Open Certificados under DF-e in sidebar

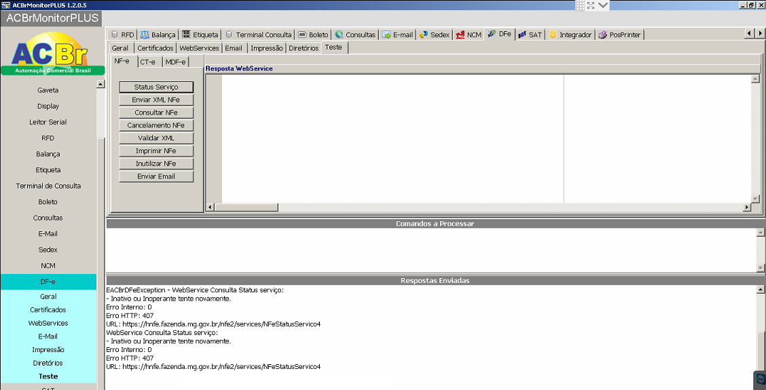[x=48, y=309]
